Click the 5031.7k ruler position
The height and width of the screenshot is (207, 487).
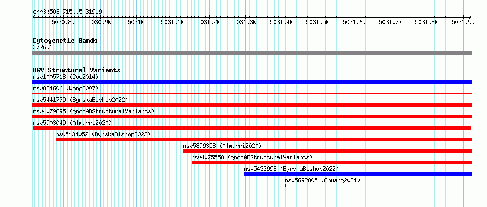(x=390, y=22)
